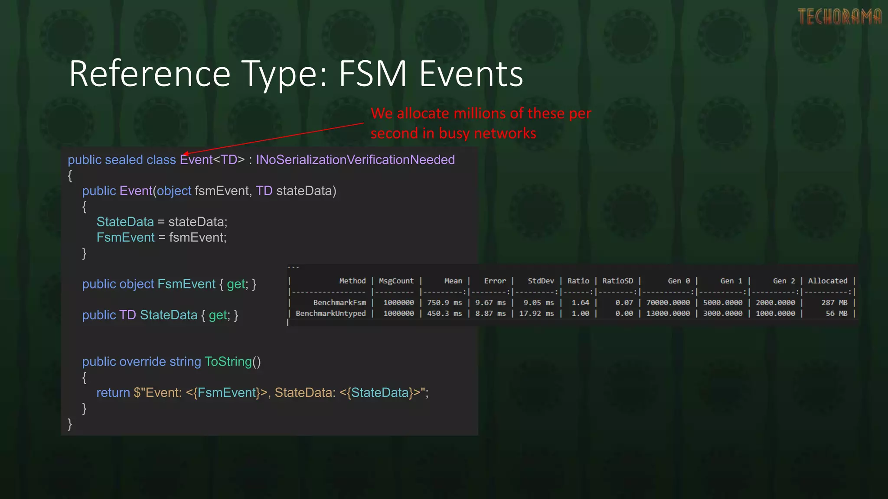Click the '287 MB' allocated value
The height and width of the screenshot is (499, 888).
834,303
